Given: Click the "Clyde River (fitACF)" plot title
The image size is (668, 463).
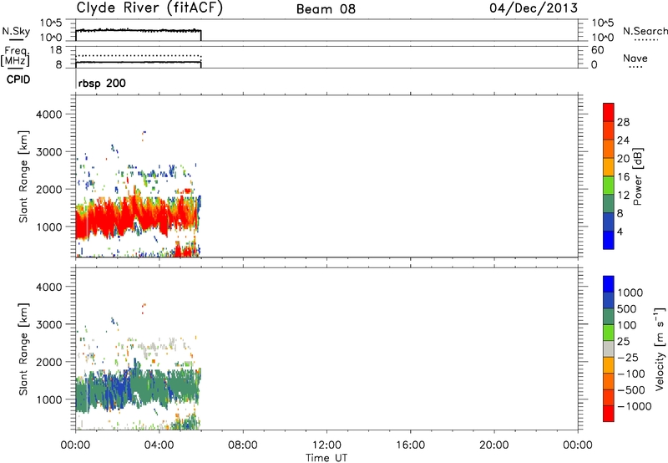Looking at the screenshot, I should [x=149, y=8].
